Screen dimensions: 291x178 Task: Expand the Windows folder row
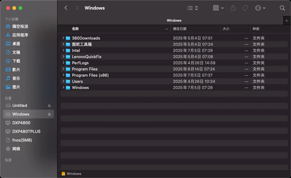coord(63,87)
